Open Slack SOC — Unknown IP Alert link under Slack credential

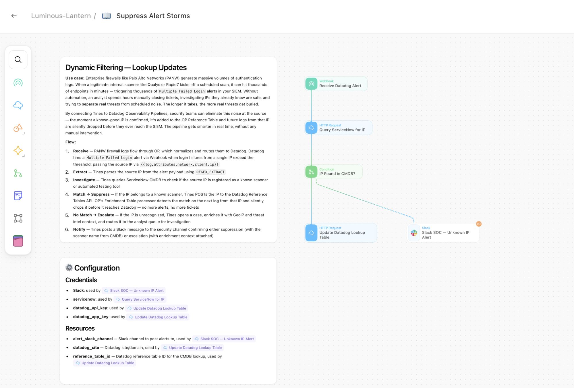point(134,291)
